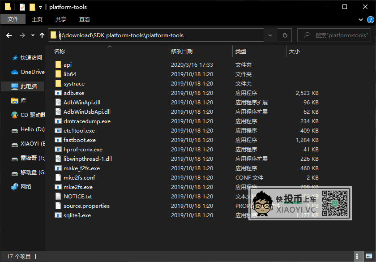Select the source.properties file icon

(58, 206)
